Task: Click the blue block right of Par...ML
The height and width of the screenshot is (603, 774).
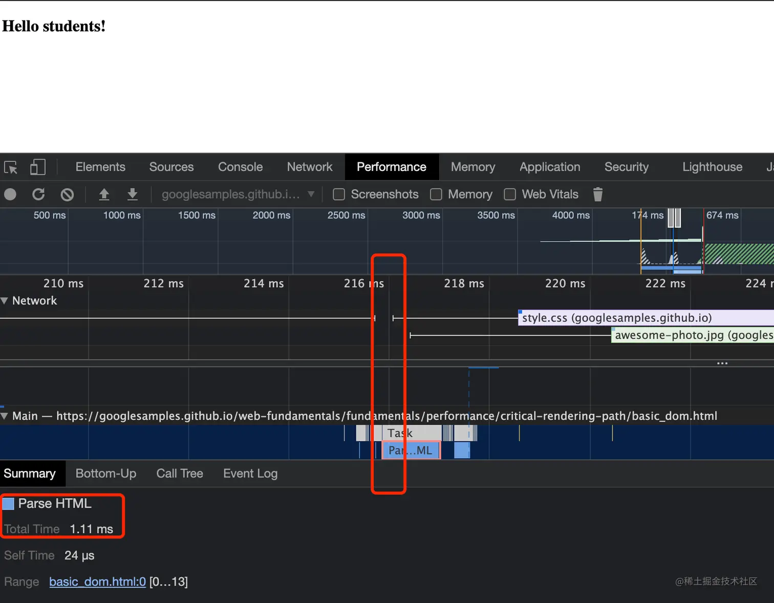Action: (462, 450)
